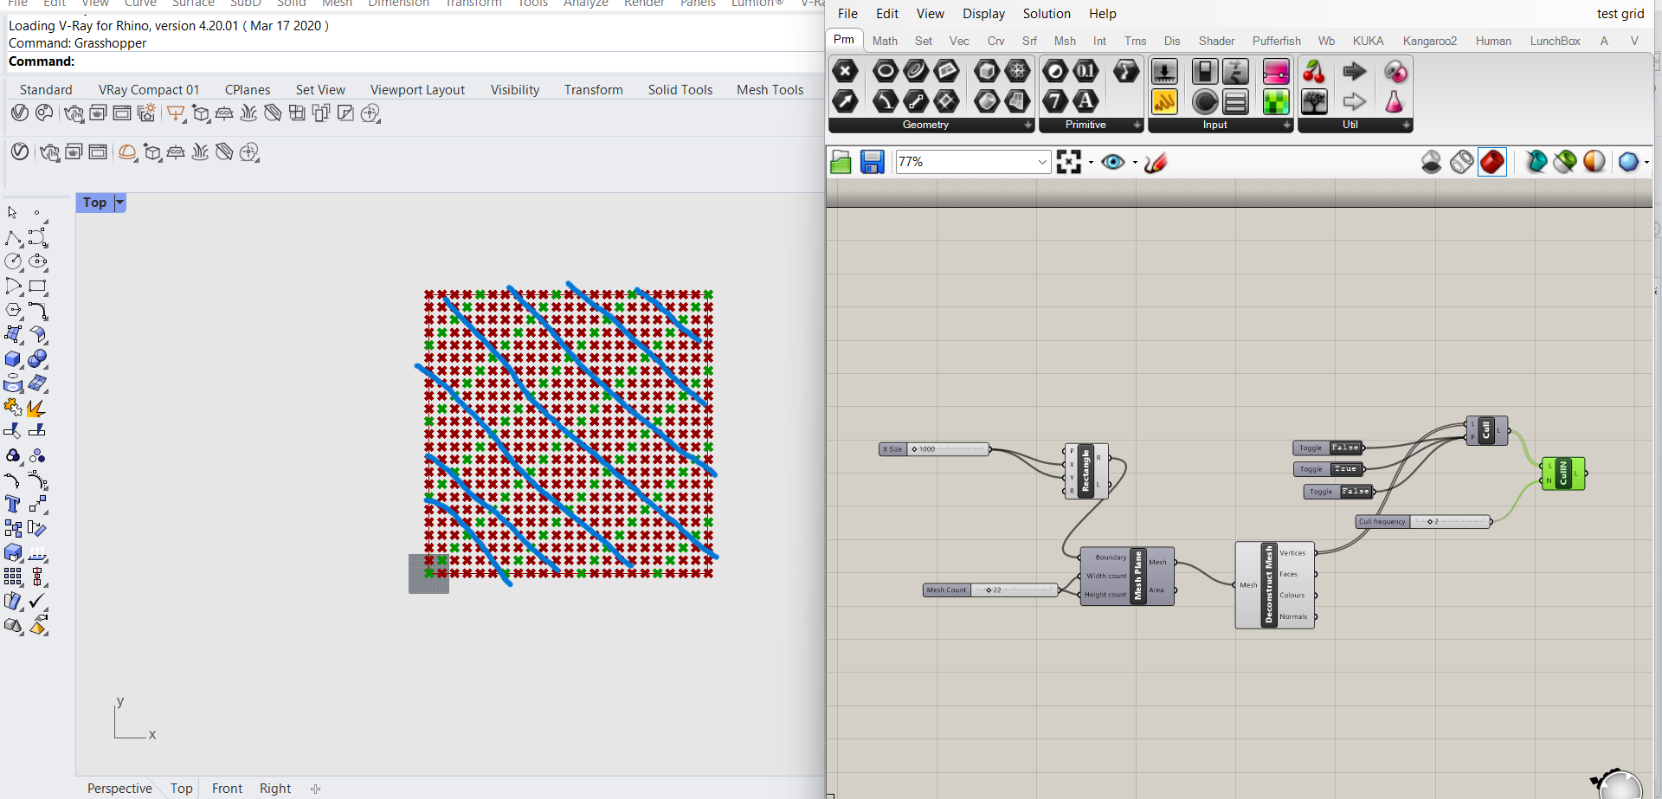Open the preview mesh quality dropdown arrow
This screenshot has width=1662, height=799.
[x=1646, y=162]
